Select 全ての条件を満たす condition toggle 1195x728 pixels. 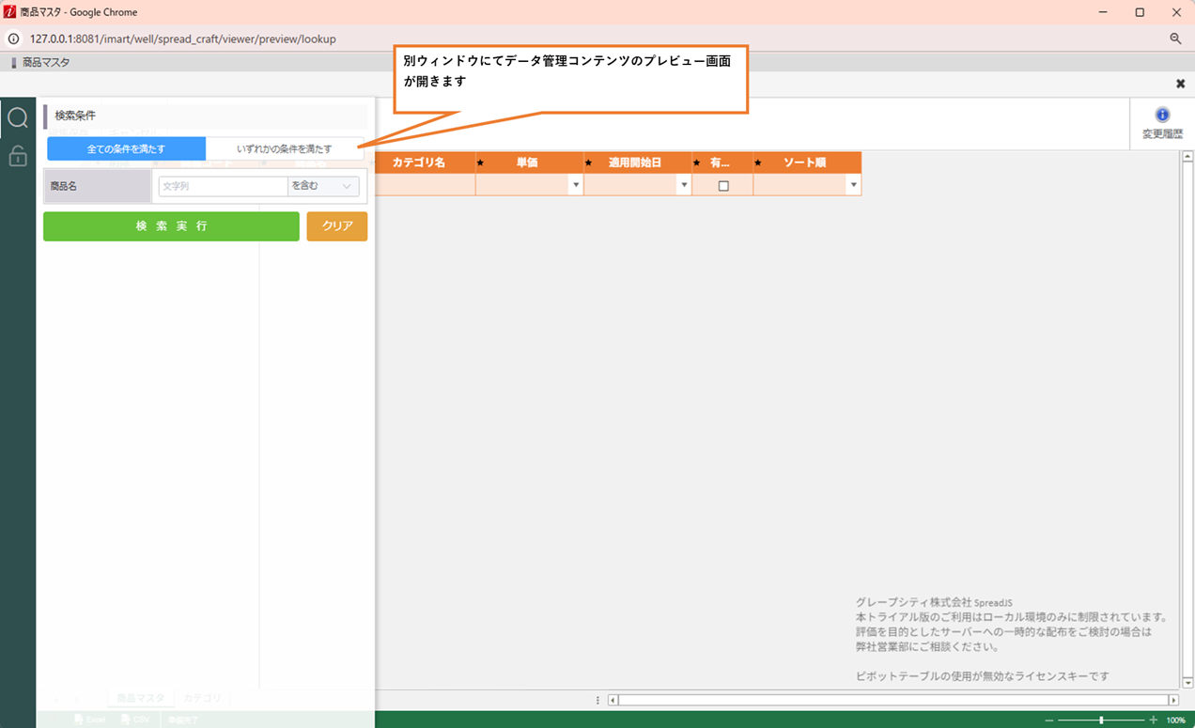tap(127, 148)
